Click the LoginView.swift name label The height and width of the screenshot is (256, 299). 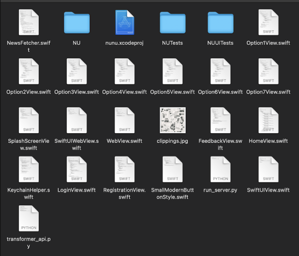(77, 190)
